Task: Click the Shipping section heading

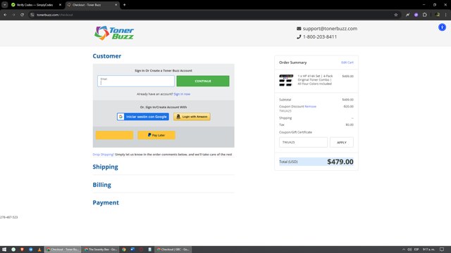Action: 105,167
